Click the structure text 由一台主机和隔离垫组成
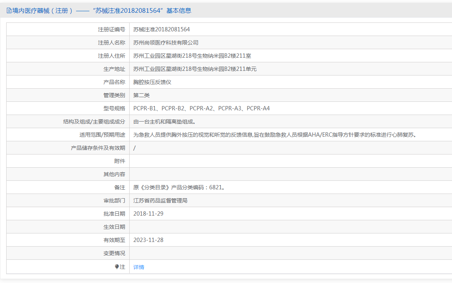The image size is (452, 283). [x=164, y=122]
